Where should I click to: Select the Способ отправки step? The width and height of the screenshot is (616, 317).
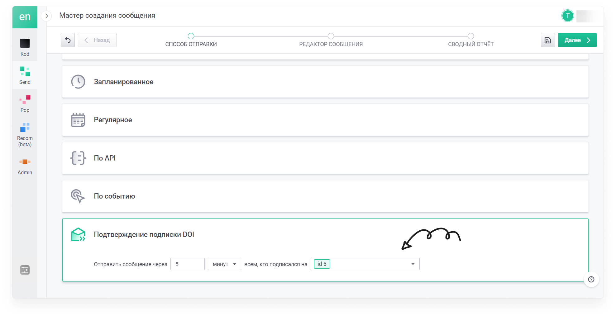click(x=191, y=41)
